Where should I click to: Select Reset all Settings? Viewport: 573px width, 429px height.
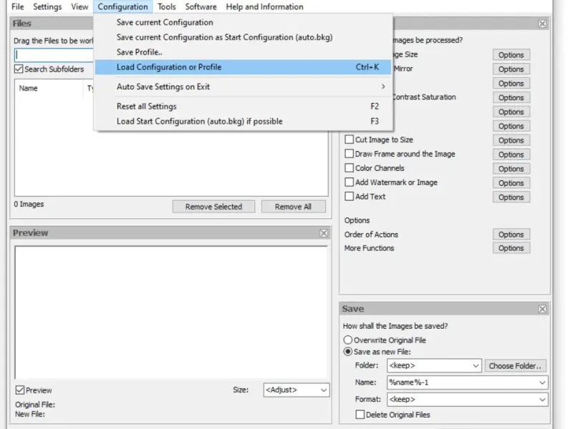tap(243, 107)
